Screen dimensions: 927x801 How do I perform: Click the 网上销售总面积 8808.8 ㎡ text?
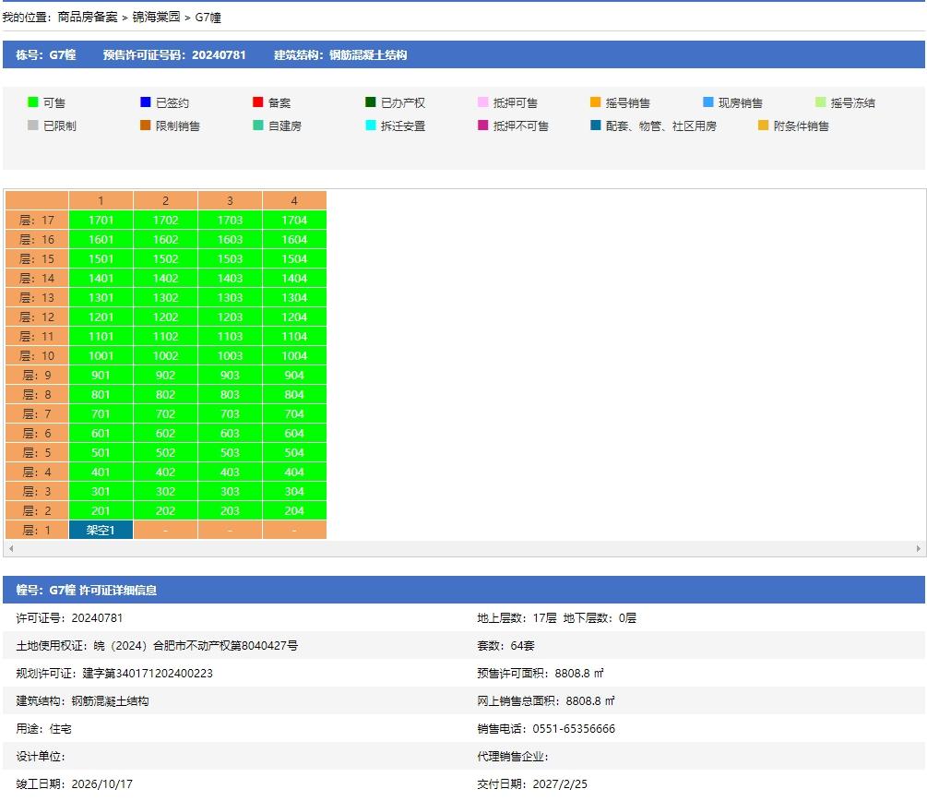(546, 701)
